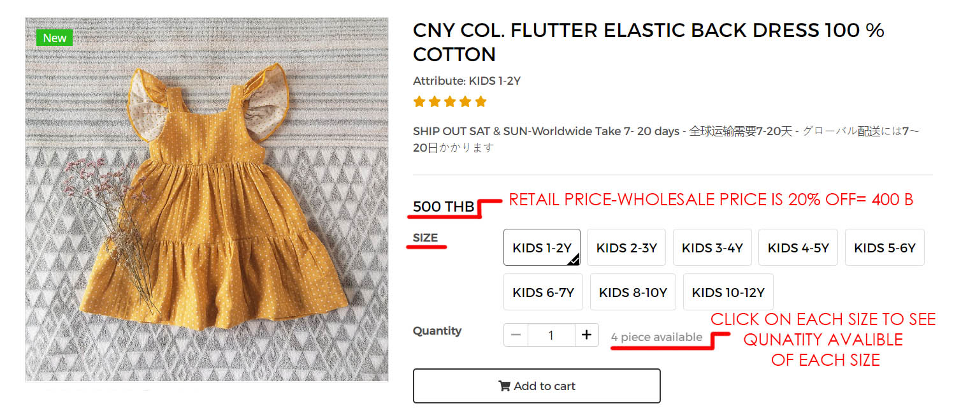Click the green New badge
The width and height of the screenshot is (954, 413).
pos(55,38)
